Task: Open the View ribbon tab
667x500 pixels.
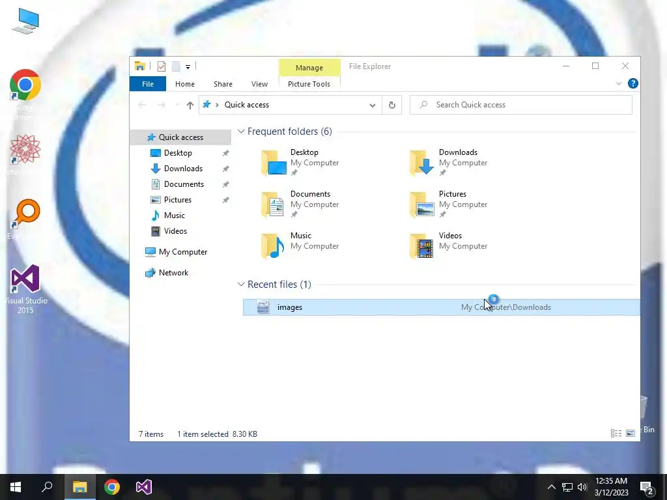Action: coord(259,84)
